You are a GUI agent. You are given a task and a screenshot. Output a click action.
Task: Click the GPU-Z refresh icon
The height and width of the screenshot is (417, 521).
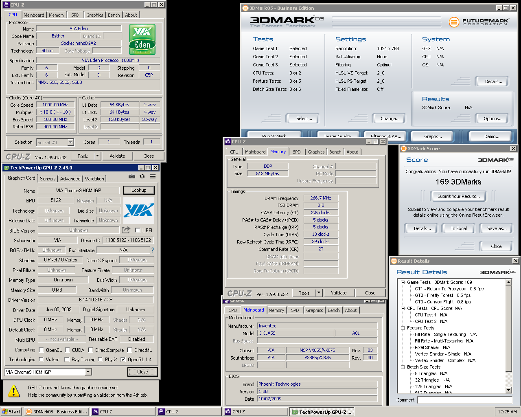(142, 176)
